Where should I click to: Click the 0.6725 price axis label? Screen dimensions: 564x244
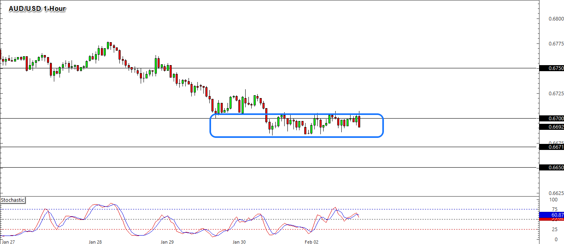point(556,93)
